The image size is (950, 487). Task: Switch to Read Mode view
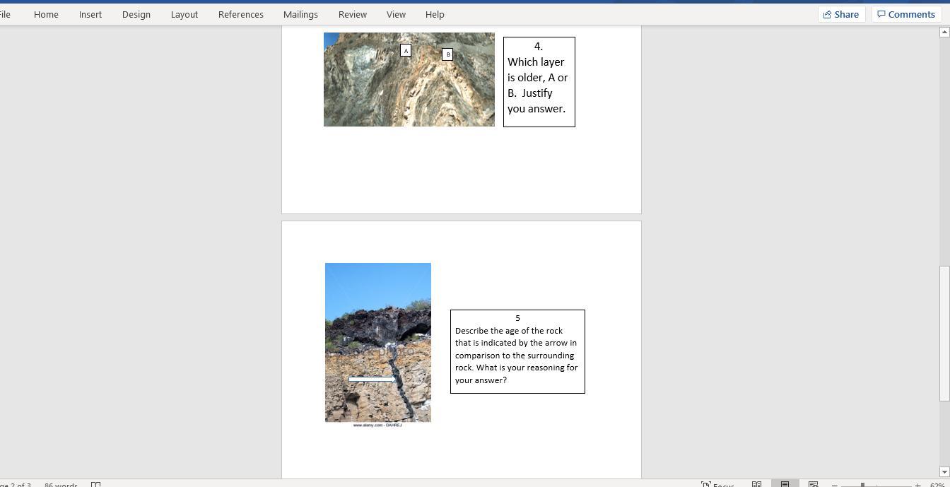pos(756,484)
